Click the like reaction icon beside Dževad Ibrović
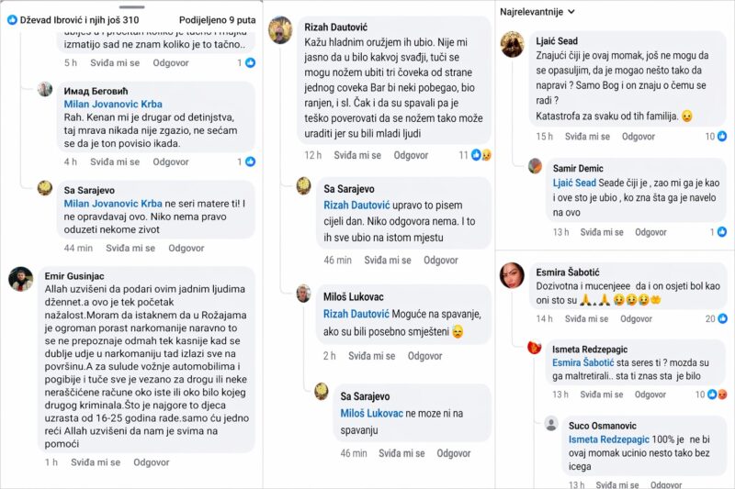The image size is (735, 489). pyautogui.click(x=12, y=19)
